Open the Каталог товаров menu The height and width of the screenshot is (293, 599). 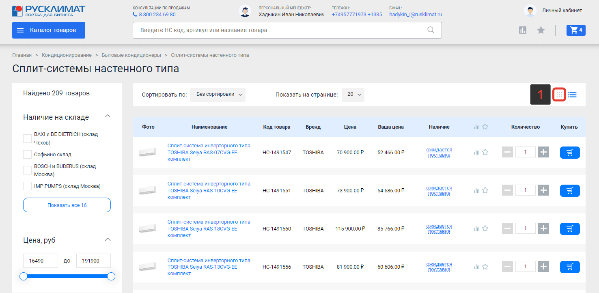click(x=49, y=30)
